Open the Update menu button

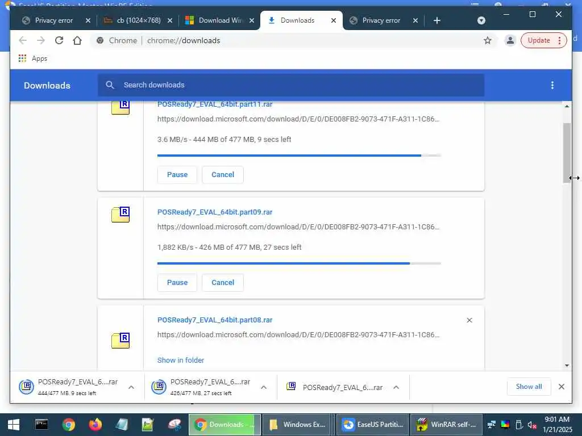pos(544,40)
